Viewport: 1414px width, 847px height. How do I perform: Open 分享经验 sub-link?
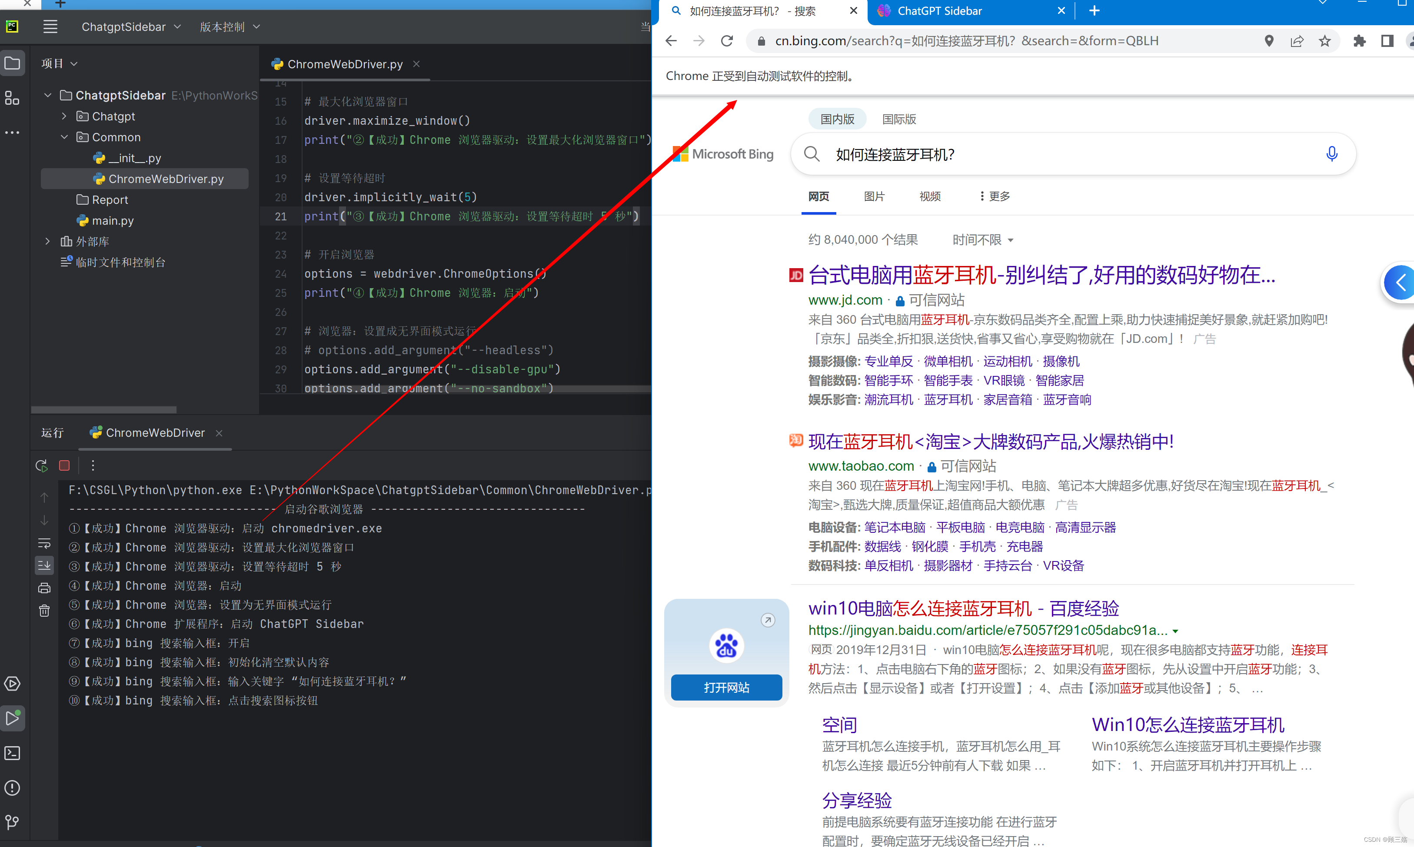tap(857, 800)
